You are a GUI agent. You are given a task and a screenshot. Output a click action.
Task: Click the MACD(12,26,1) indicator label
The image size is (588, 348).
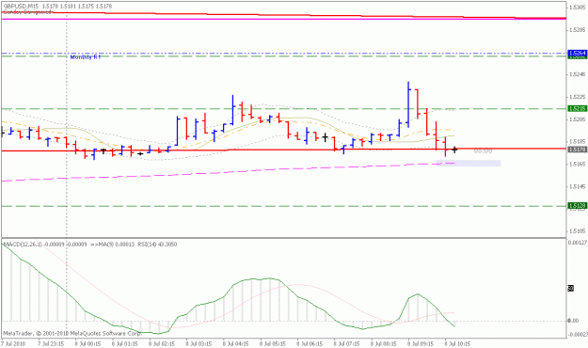(22, 245)
